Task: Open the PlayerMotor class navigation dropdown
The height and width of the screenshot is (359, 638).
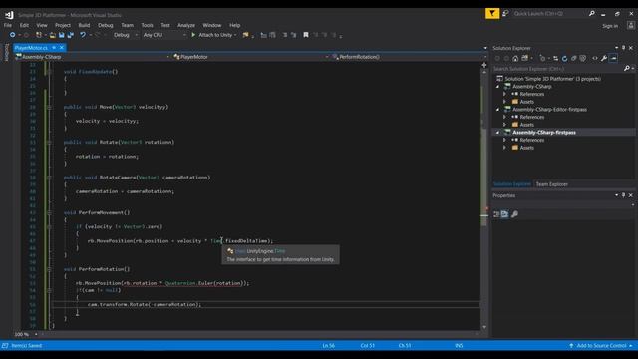Action: 251,57
